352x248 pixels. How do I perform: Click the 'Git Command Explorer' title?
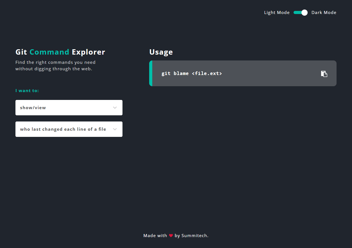pos(60,52)
